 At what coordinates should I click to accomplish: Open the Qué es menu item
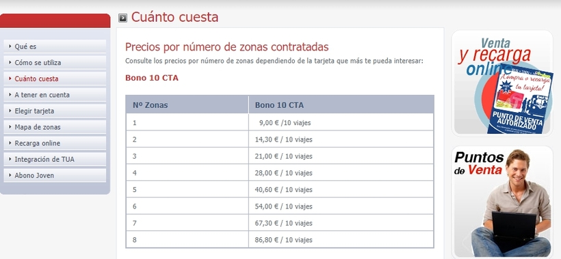55,46
